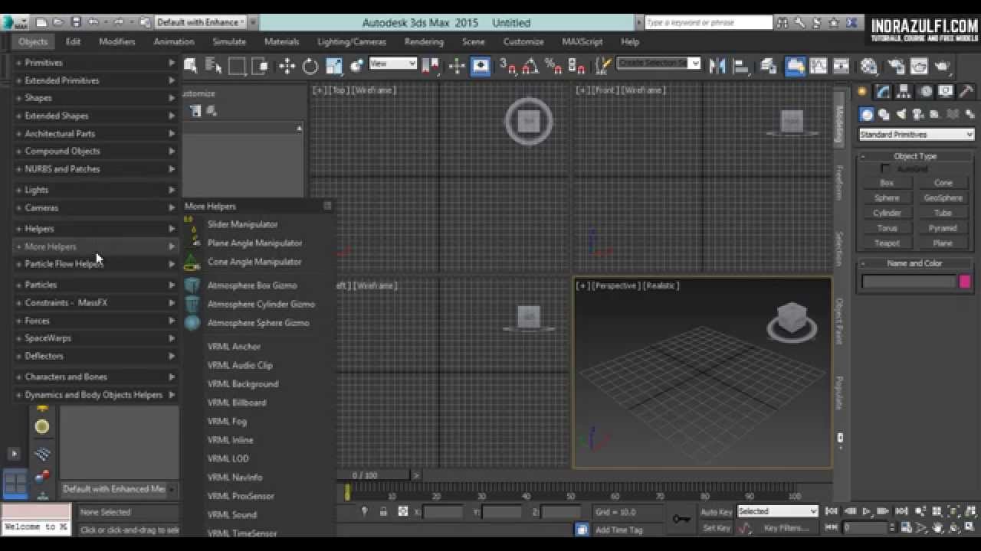This screenshot has height=551, width=981.
Task: Expand the Compound Objects submenu
Action: 97,152
